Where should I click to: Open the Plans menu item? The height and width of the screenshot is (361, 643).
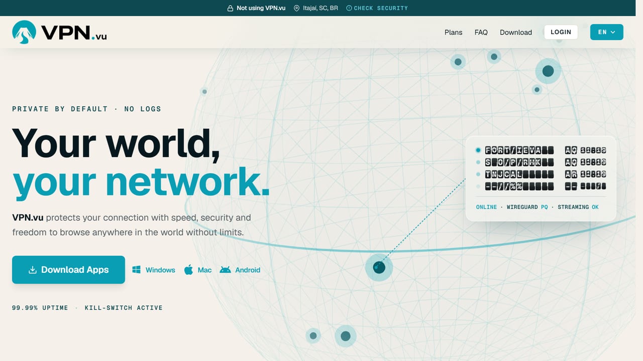(453, 32)
